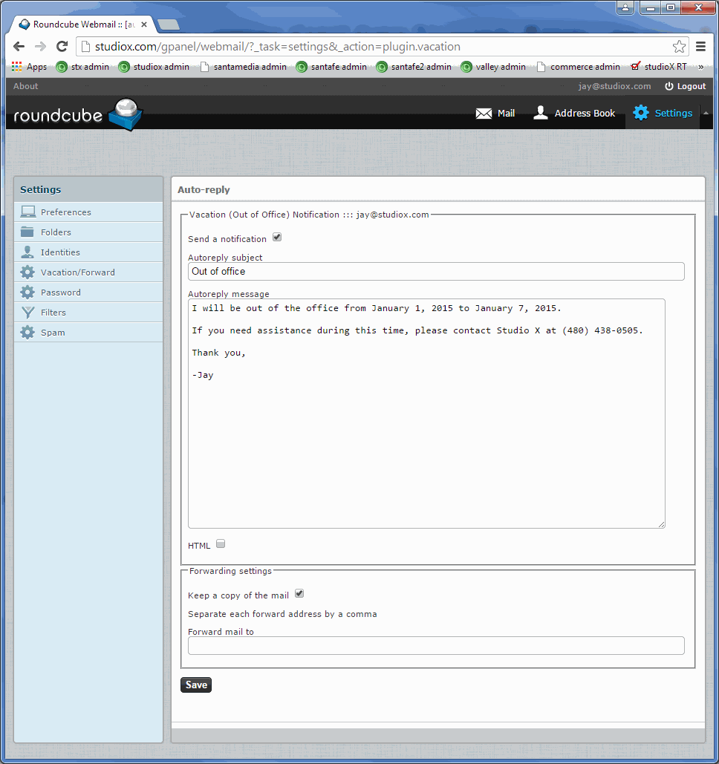Viewport: 719px width, 764px height.
Task: Select the Preferences monitor icon
Action: pos(28,212)
